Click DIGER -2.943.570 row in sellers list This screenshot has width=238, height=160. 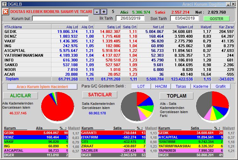click(113, 155)
